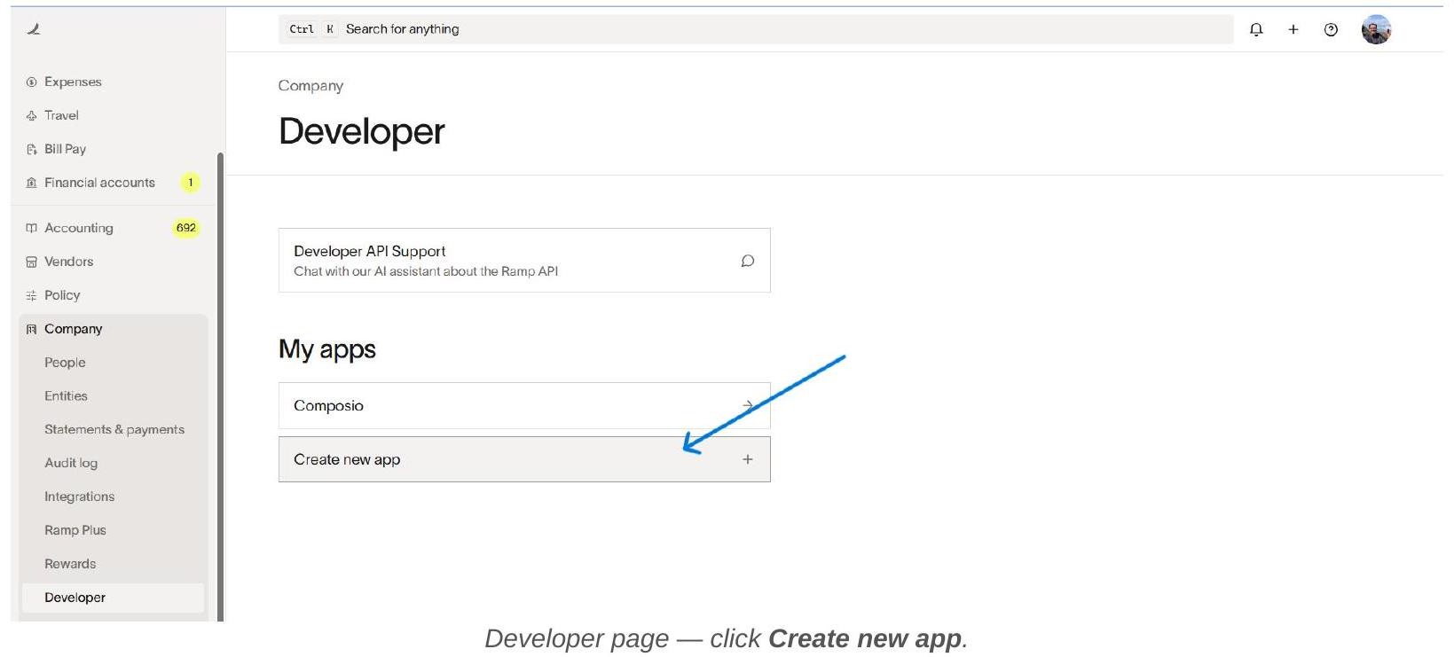Viewport: 1454px width, 657px height.
Task: Click the Vendors storefront icon
Action: (x=32, y=262)
